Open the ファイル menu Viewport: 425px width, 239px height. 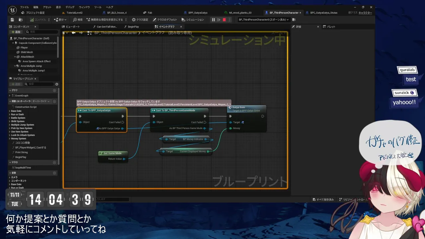[24, 7]
